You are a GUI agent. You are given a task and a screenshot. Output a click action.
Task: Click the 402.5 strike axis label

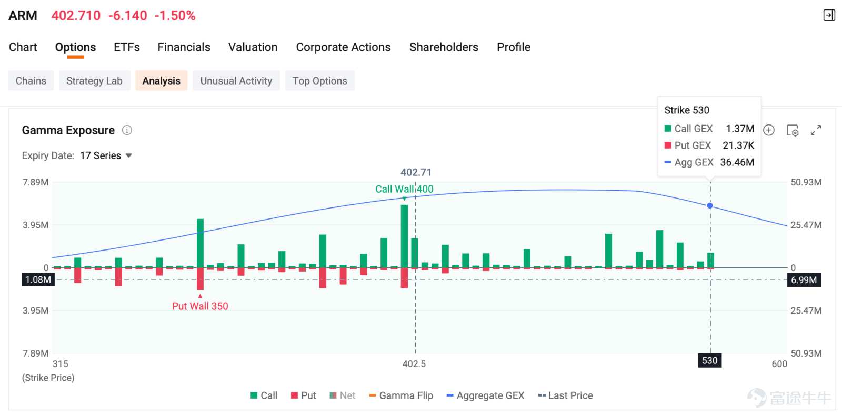tap(414, 364)
